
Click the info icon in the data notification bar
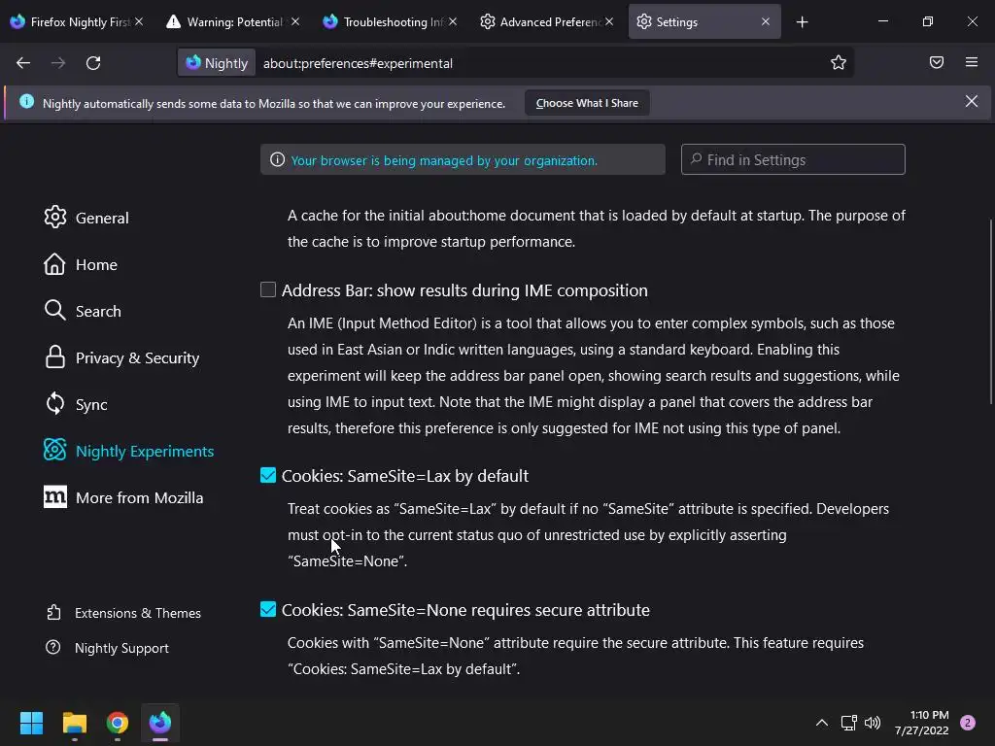[x=26, y=101]
